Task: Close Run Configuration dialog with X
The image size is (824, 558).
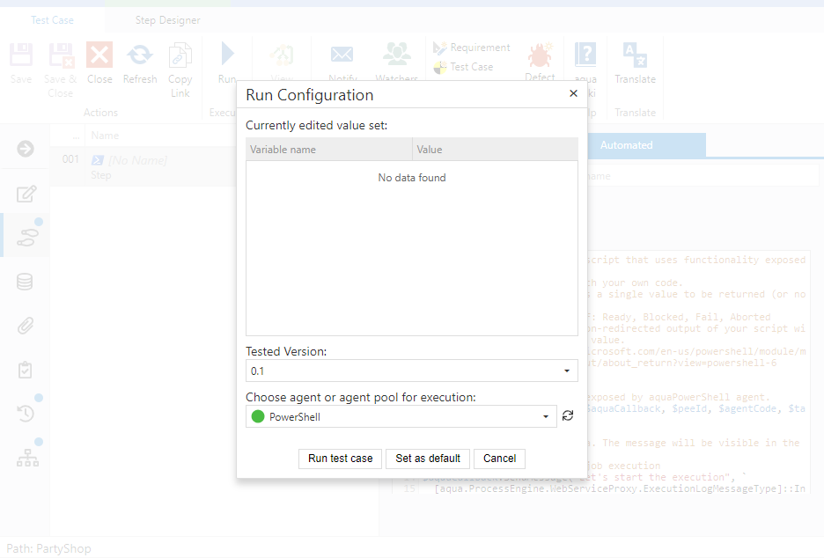Action: [x=573, y=94]
